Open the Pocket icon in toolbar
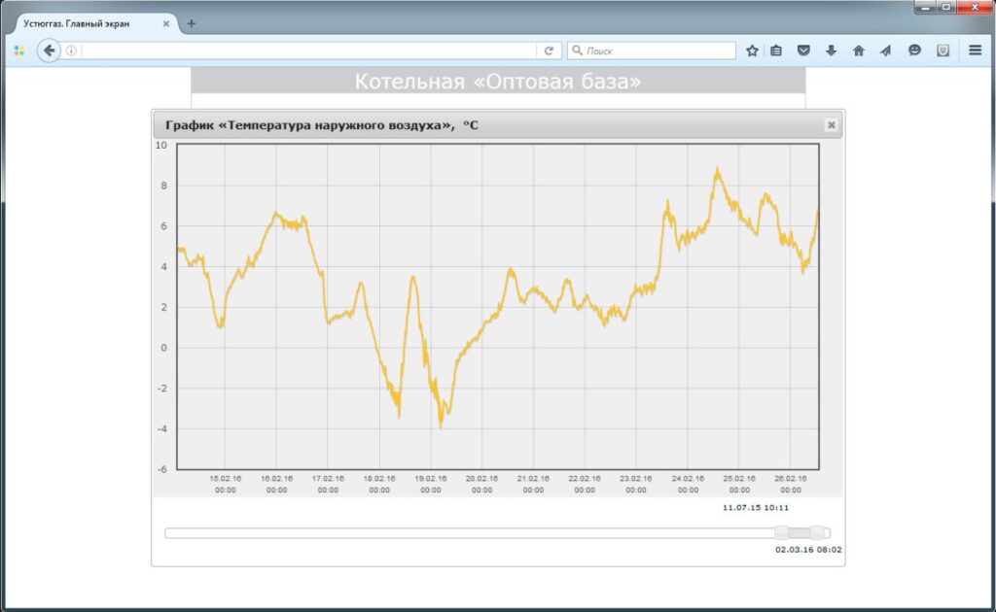This screenshot has width=996, height=612. coord(803,51)
